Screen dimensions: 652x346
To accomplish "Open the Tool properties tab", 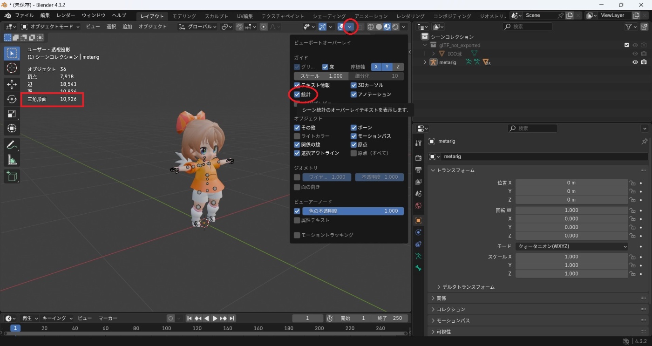I will point(418,143).
